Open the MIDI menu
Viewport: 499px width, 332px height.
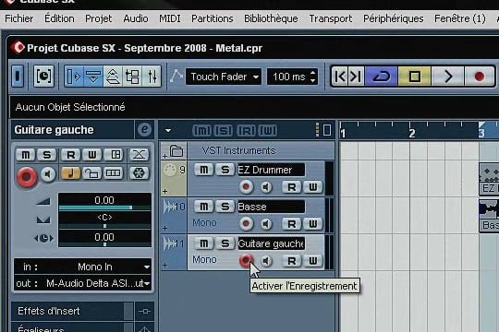click(x=170, y=18)
